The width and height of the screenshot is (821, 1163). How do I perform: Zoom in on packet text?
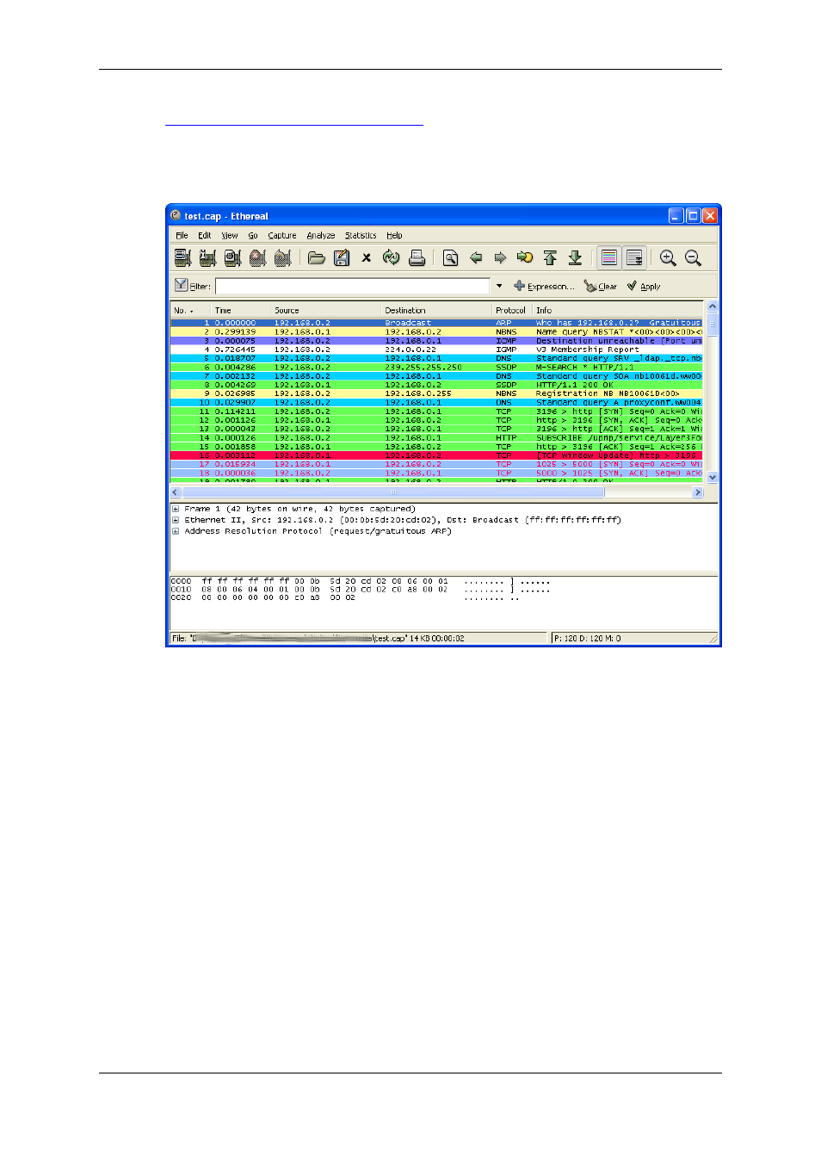coord(668,257)
